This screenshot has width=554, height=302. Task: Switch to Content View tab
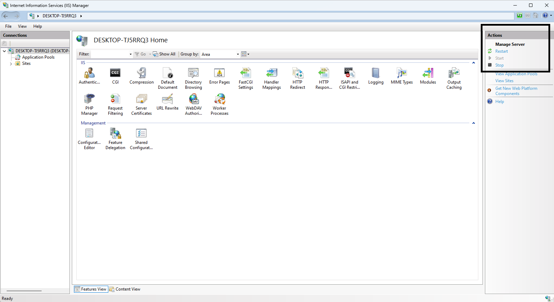125,289
